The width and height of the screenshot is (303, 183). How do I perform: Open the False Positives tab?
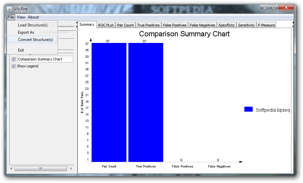tap(175, 25)
